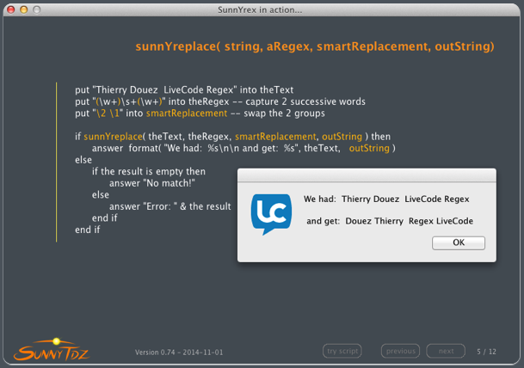This screenshot has width=524, height=368.
Task: Close the SunnYrex window with red button
Action: click(9, 9)
